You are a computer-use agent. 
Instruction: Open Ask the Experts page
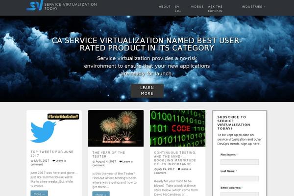click(215, 9)
